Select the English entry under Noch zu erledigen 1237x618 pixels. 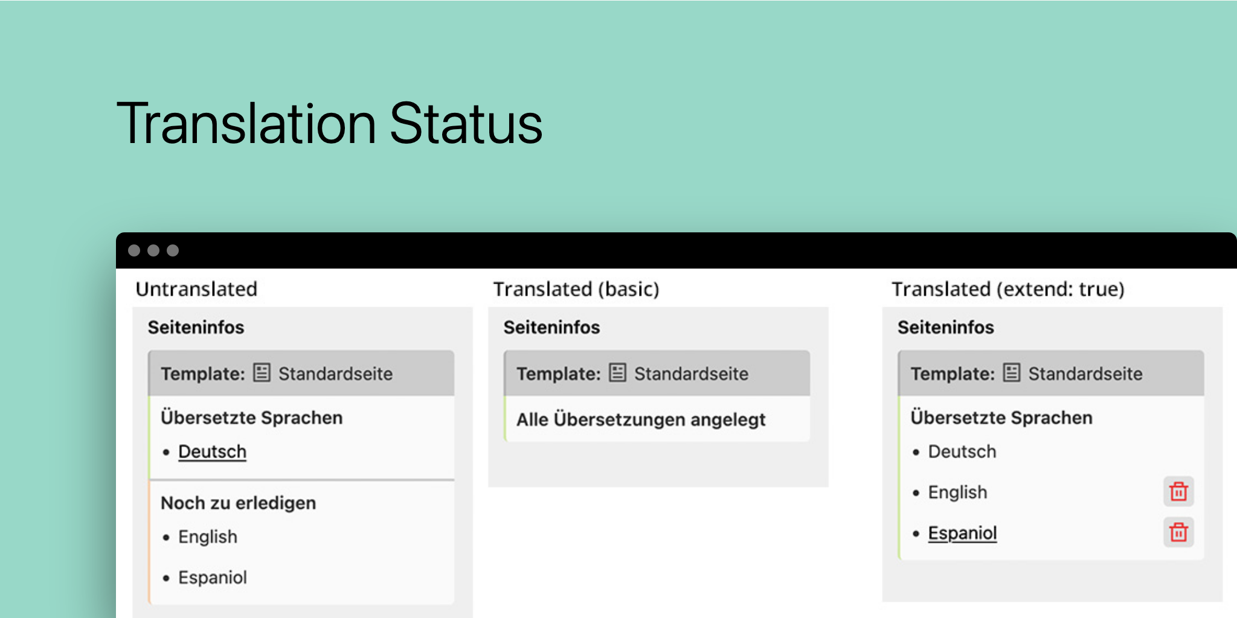(207, 536)
